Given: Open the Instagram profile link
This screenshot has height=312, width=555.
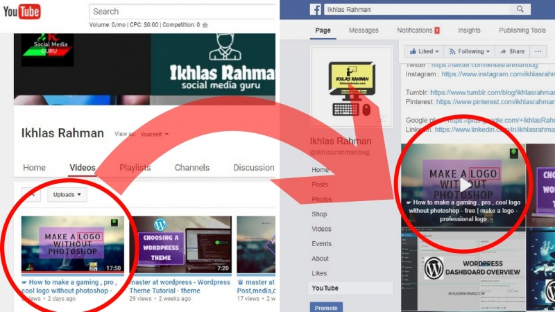Looking at the screenshot, I should pos(498,74).
